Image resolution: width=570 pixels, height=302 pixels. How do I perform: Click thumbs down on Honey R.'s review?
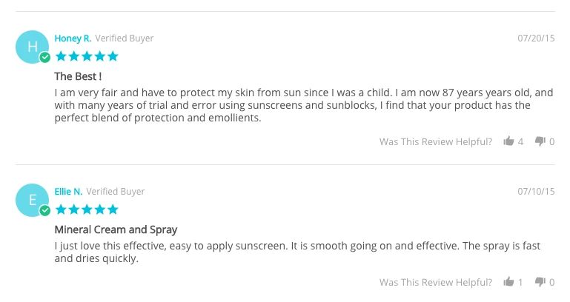540,141
